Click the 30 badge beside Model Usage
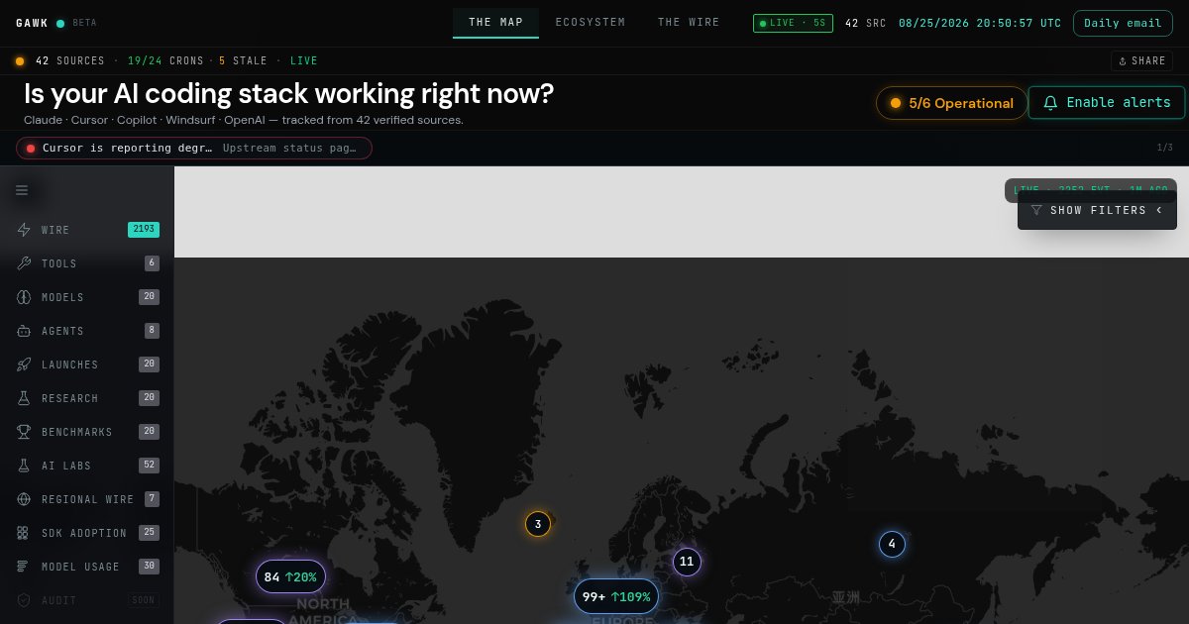This screenshot has height=624, width=1189. coord(150,567)
